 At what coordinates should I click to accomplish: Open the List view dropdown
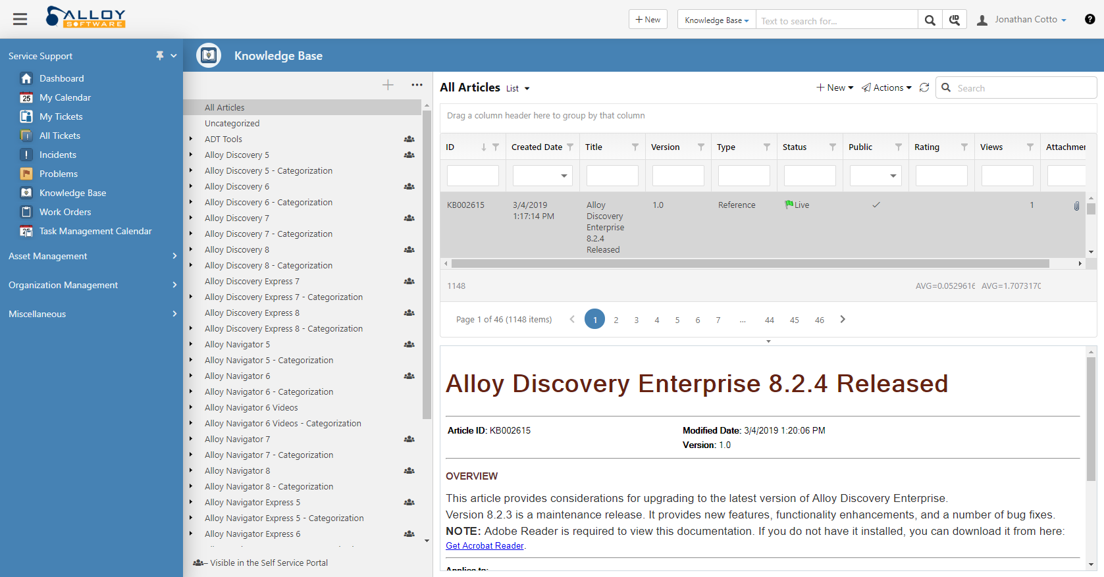coord(517,89)
